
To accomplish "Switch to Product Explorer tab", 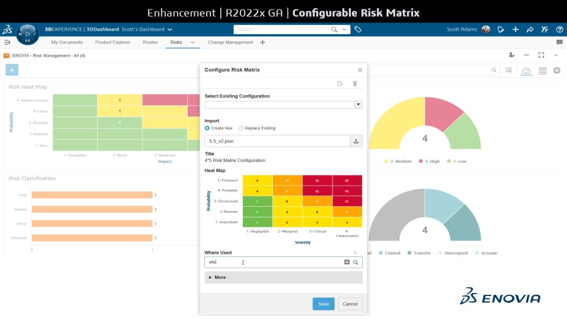I will (x=113, y=43).
